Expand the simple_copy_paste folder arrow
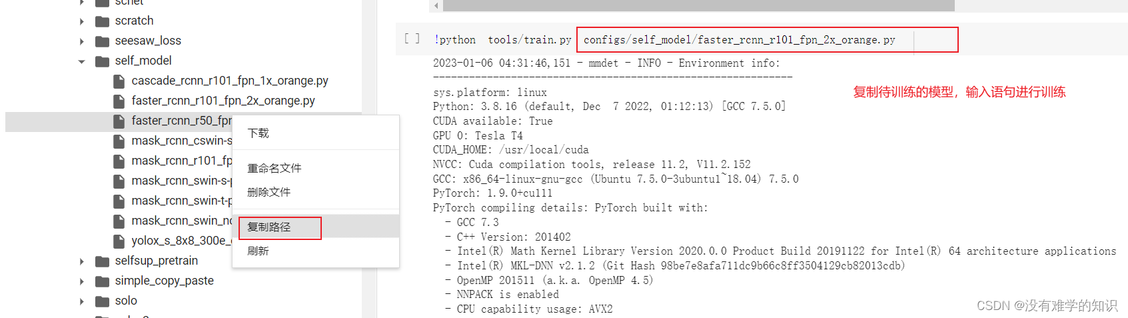This screenshot has width=1128, height=318. click(82, 281)
